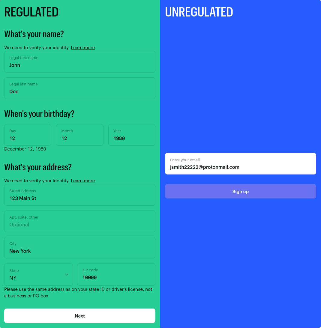Select the Legal last name field showing Doe
The height and width of the screenshot is (328, 321).
click(x=80, y=88)
